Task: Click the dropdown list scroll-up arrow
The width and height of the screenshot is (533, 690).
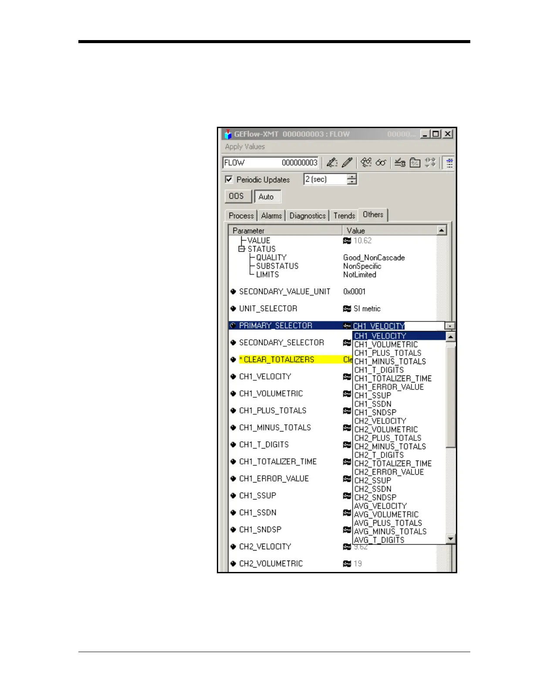Action: coord(451,337)
